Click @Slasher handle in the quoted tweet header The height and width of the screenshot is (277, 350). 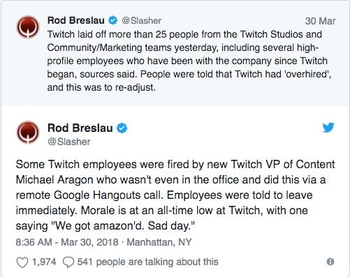[x=142, y=21]
